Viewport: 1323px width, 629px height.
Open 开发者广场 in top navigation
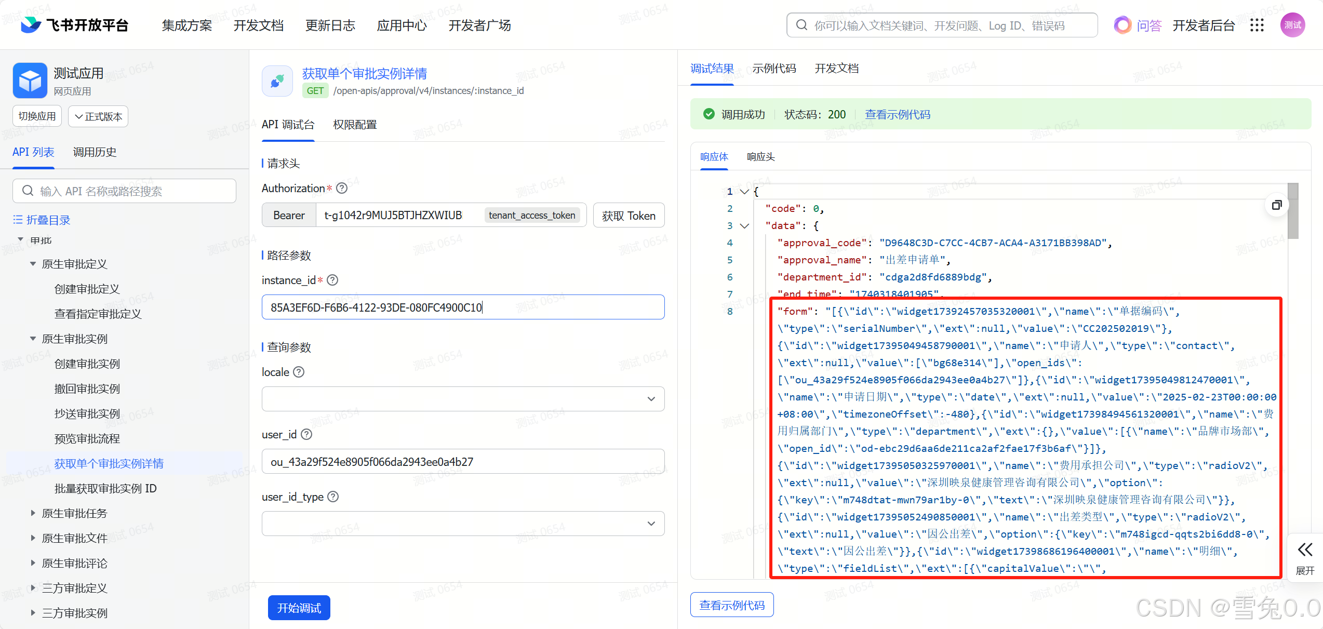(x=479, y=25)
